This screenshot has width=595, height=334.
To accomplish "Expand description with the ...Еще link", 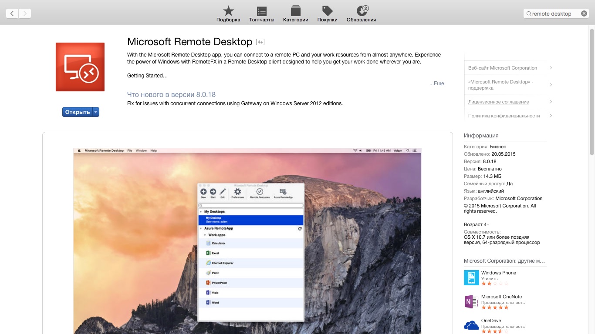I will (x=437, y=83).
